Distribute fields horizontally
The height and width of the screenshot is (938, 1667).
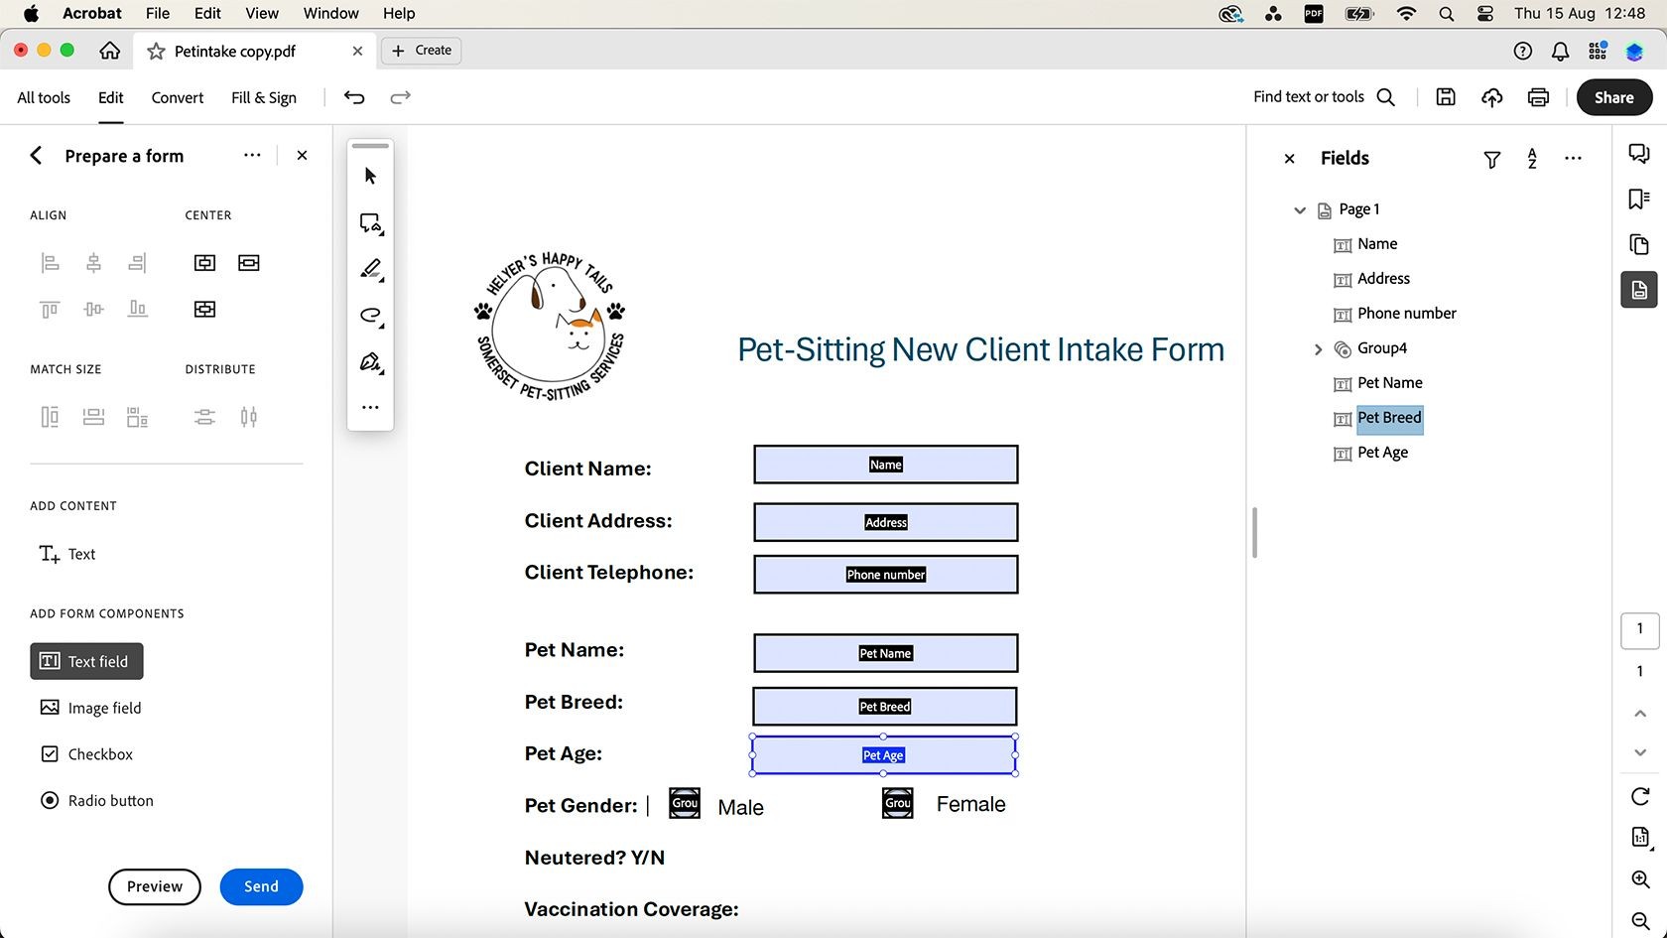(x=249, y=417)
